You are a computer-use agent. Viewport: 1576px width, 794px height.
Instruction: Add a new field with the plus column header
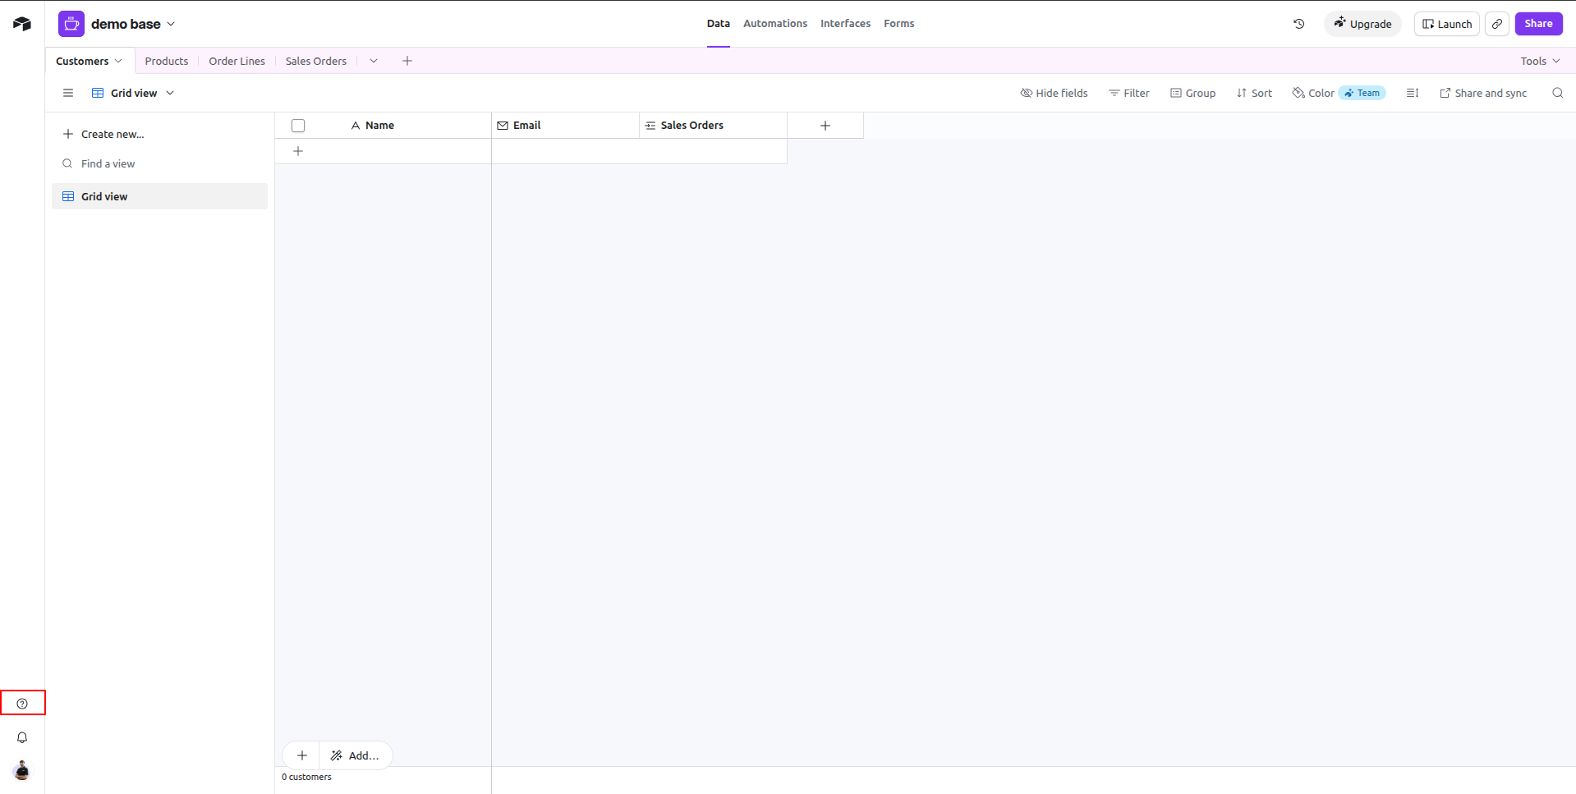point(825,126)
